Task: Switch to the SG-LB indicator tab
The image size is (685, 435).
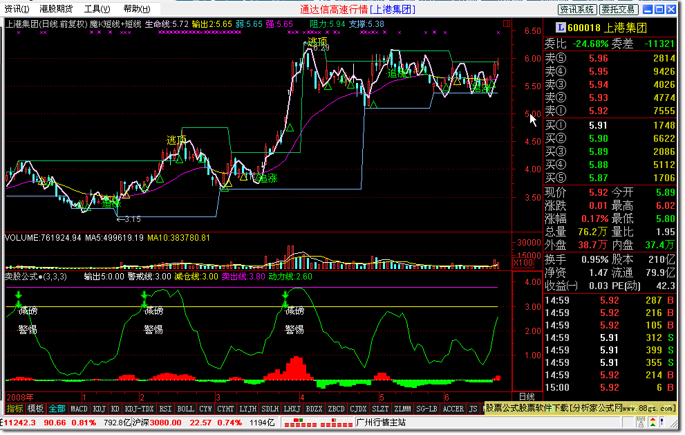Action: pyautogui.click(x=426, y=409)
